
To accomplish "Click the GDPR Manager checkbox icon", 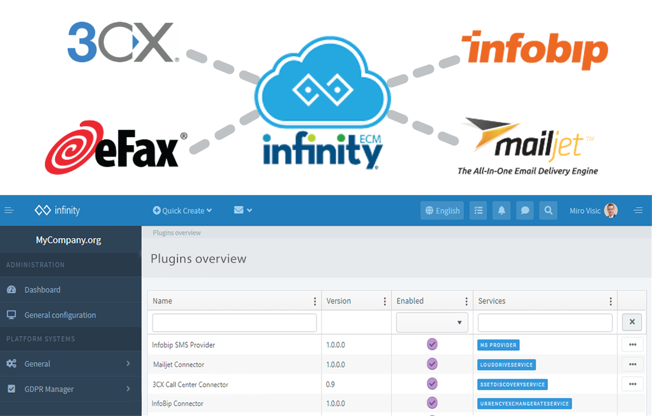I will [x=11, y=389].
